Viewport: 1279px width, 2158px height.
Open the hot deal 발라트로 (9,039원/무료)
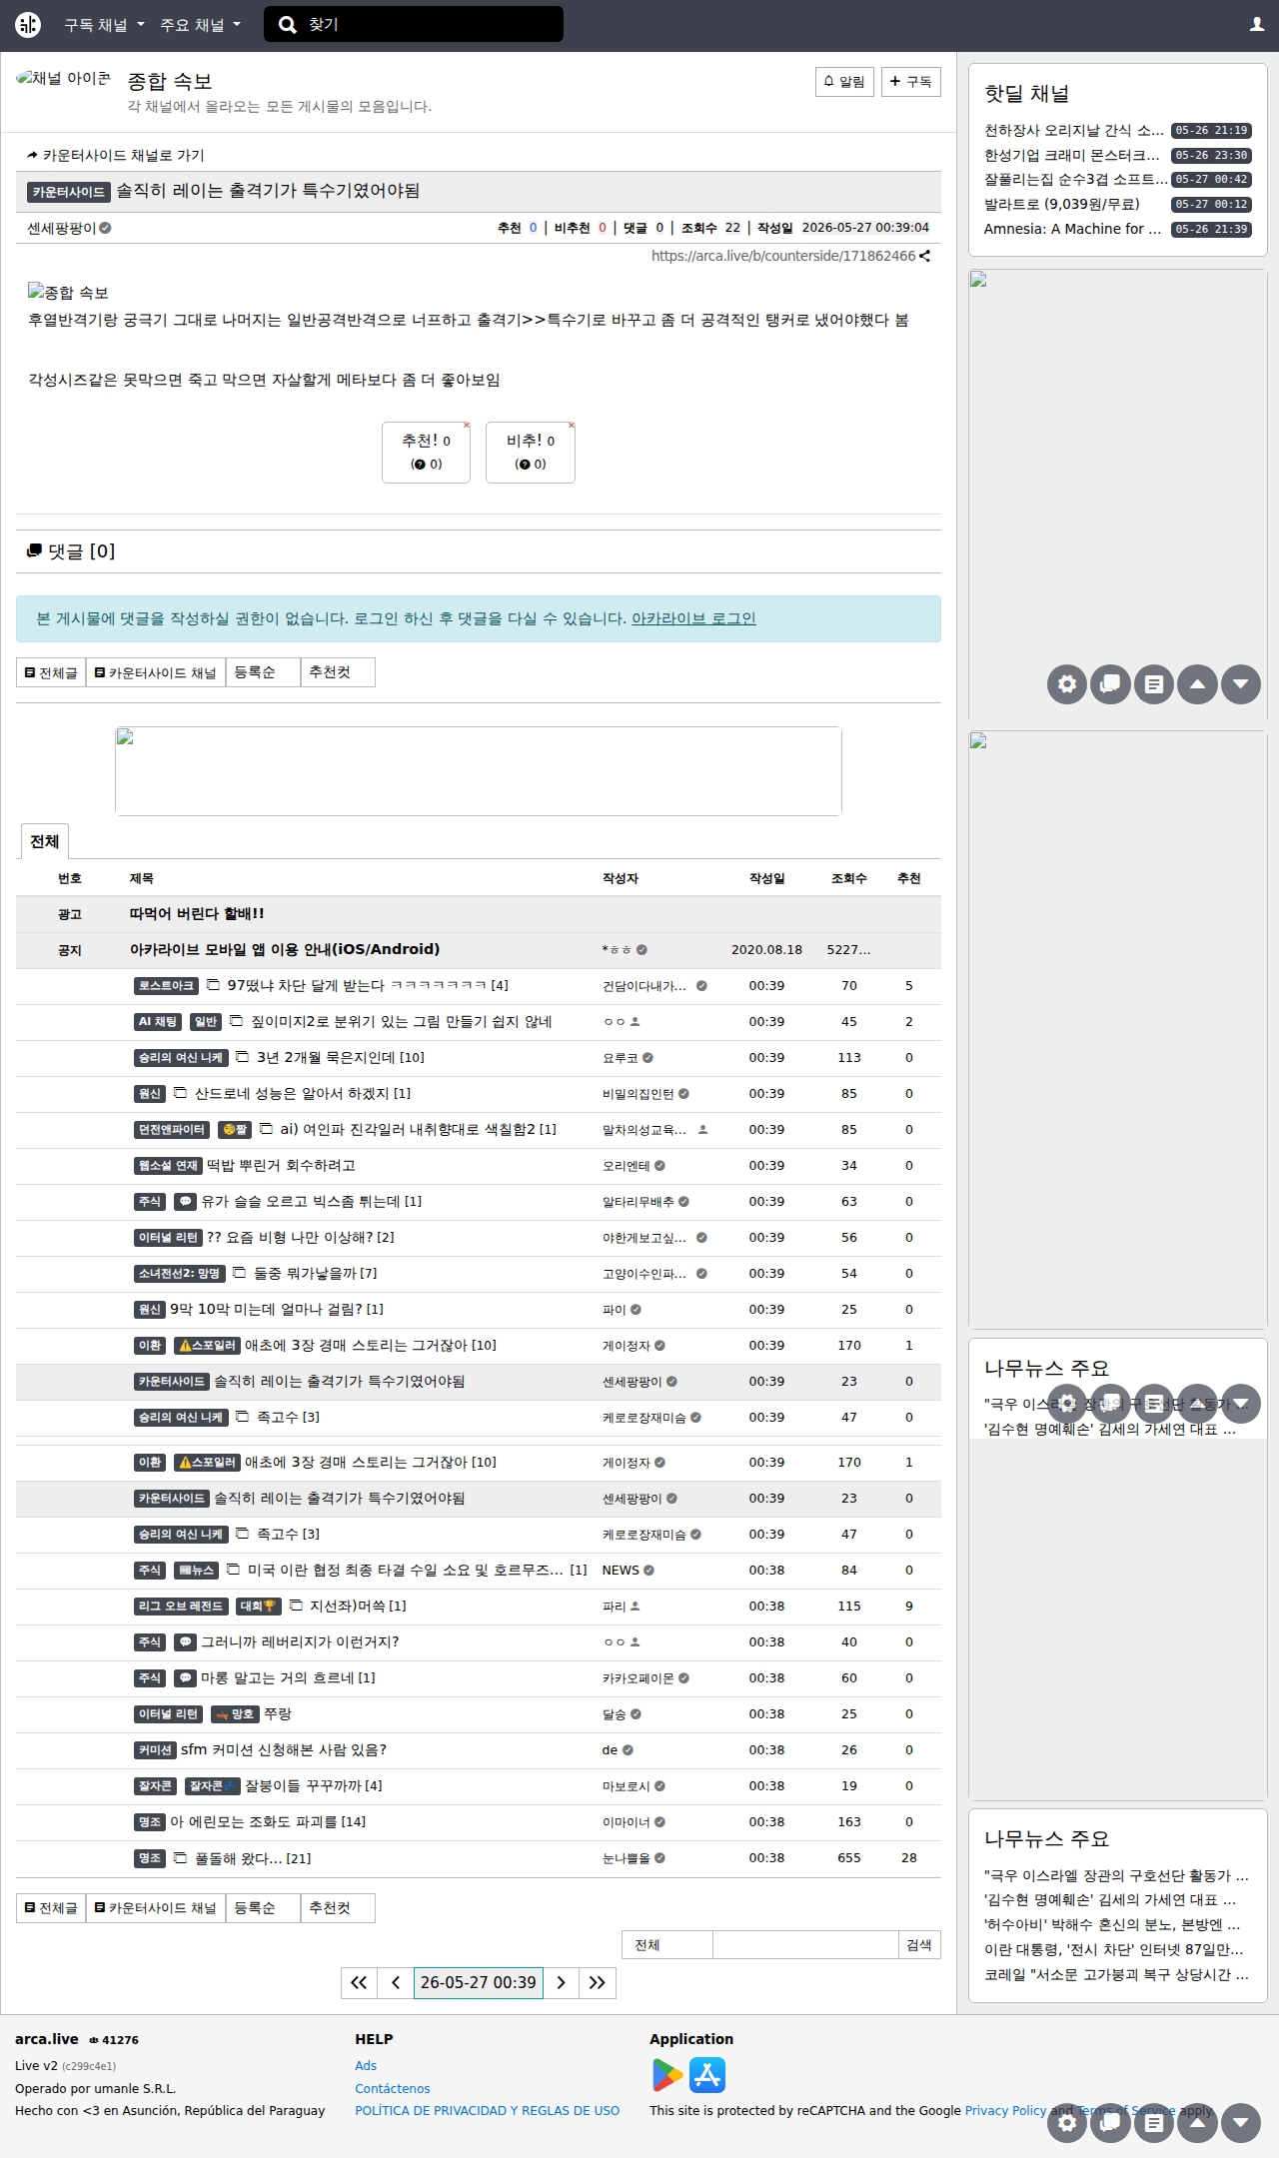(1062, 204)
